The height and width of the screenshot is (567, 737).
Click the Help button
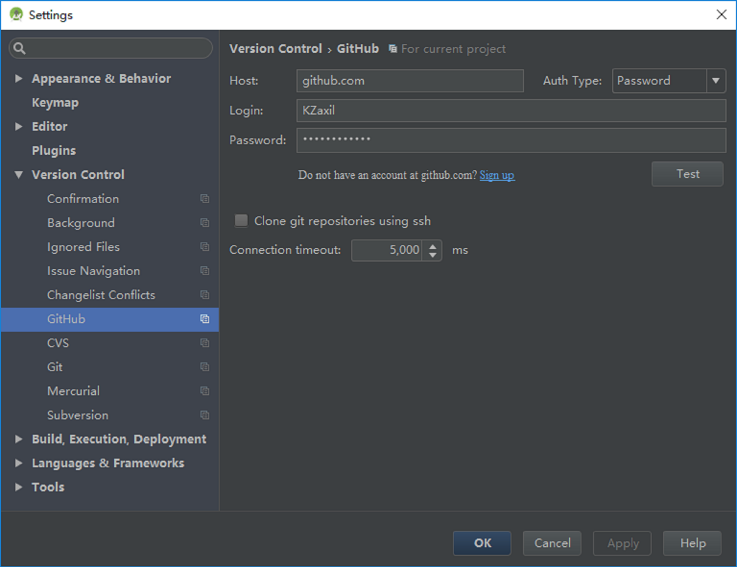(x=692, y=543)
